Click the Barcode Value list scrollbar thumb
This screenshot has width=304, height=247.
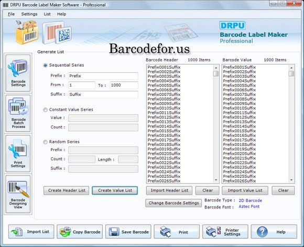click(x=291, y=73)
